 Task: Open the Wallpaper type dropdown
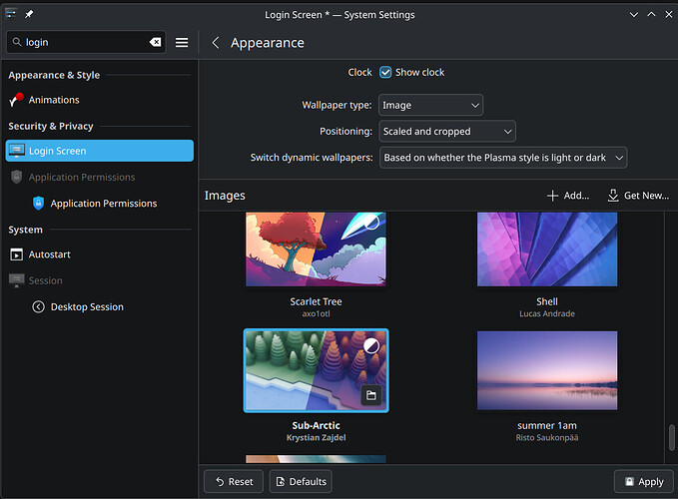[x=430, y=105]
